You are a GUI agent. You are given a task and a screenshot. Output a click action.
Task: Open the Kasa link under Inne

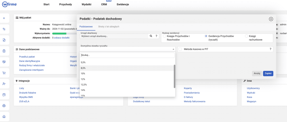pos(249,97)
